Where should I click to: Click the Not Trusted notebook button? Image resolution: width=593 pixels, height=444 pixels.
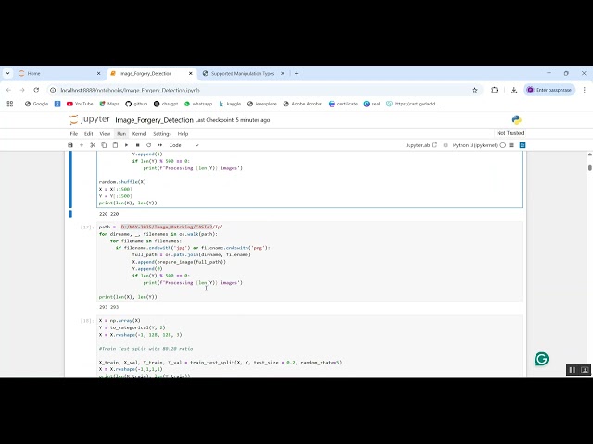(510, 133)
